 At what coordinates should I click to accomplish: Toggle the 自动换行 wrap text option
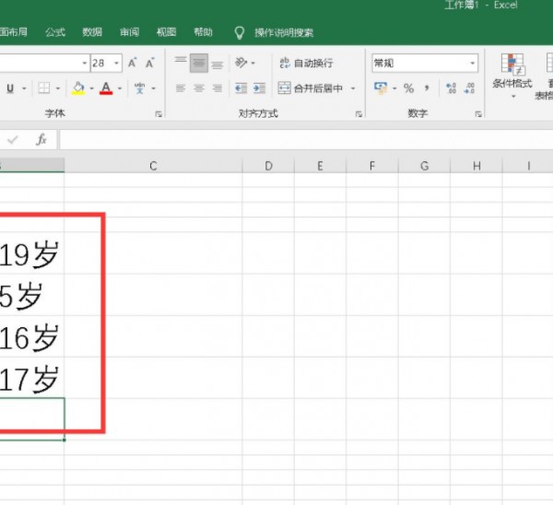(x=306, y=63)
